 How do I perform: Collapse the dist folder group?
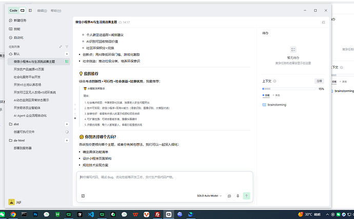[x=14, y=124]
